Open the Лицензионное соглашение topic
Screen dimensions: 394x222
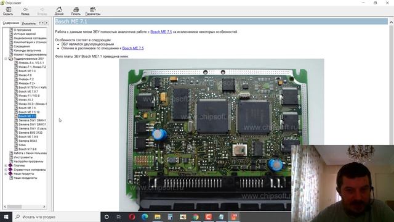coord(30,38)
